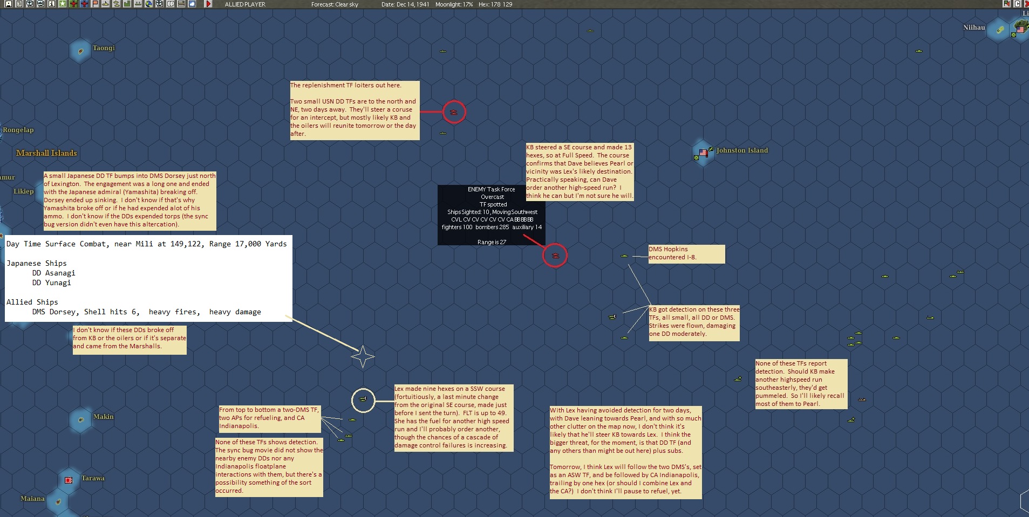Click the ALLIED PLAYER label
The height and width of the screenshot is (517, 1029).
245,4
